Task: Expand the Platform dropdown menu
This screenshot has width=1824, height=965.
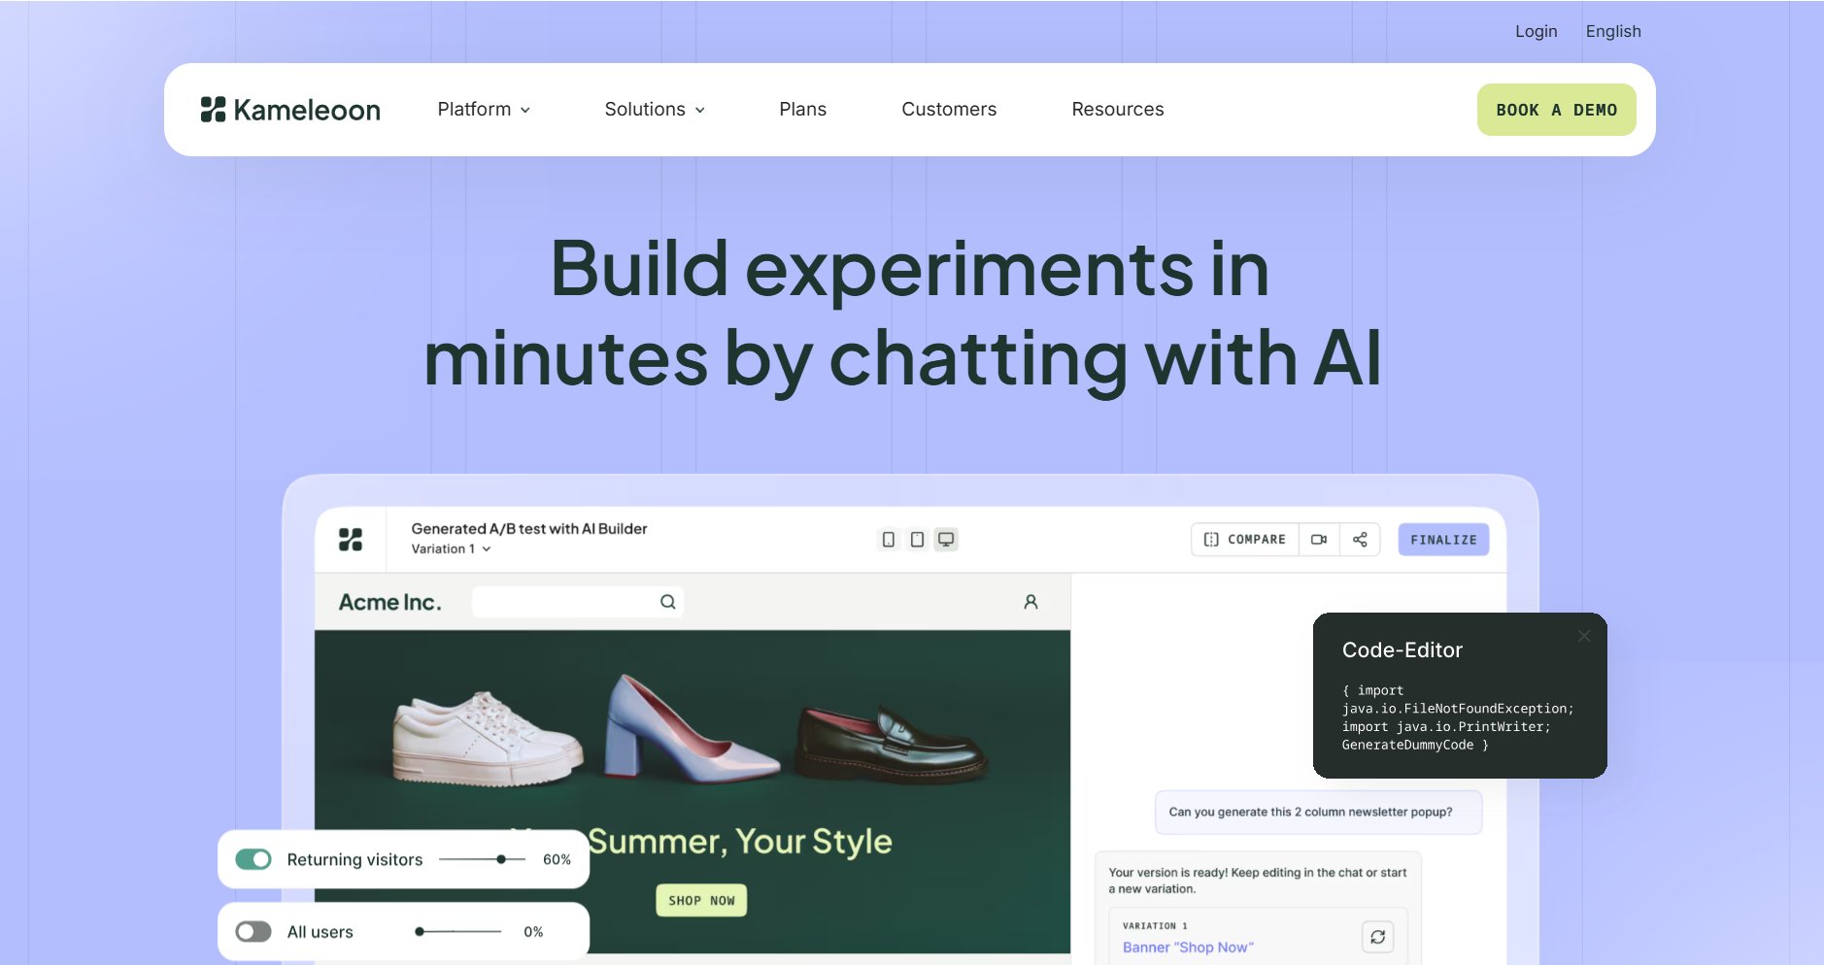Action: [484, 110]
